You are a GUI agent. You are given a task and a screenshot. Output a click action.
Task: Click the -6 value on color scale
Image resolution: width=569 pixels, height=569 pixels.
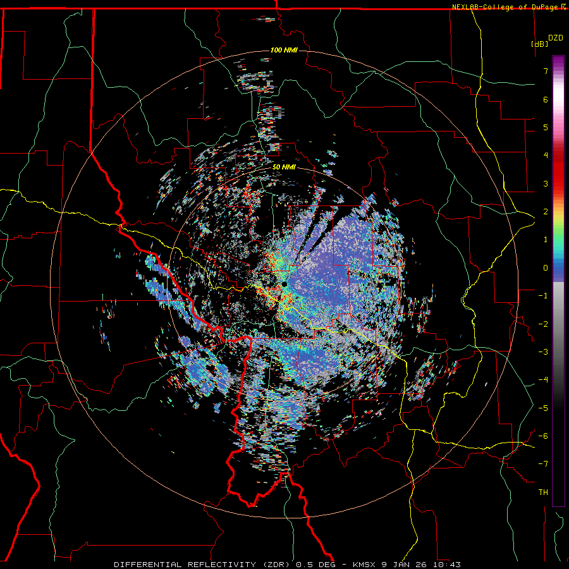point(543,436)
